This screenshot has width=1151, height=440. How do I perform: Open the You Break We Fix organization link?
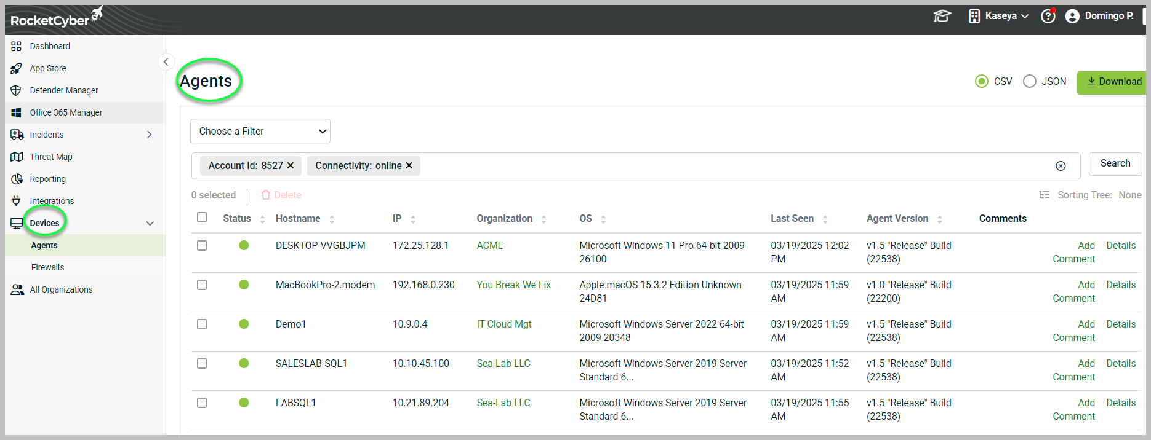pyautogui.click(x=514, y=285)
